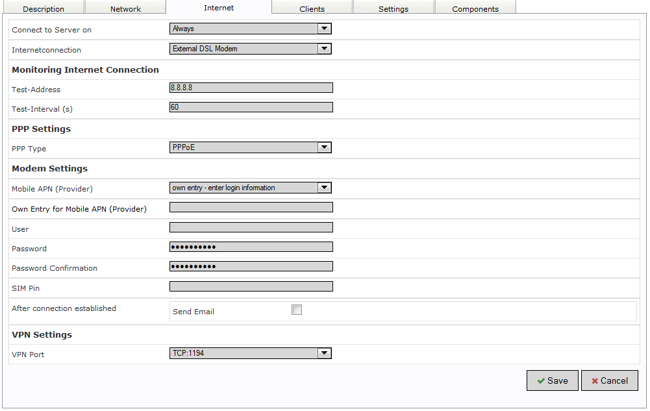The image size is (650, 411).
Task: Open the Internetconnection dropdown
Action: [x=250, y=49]
